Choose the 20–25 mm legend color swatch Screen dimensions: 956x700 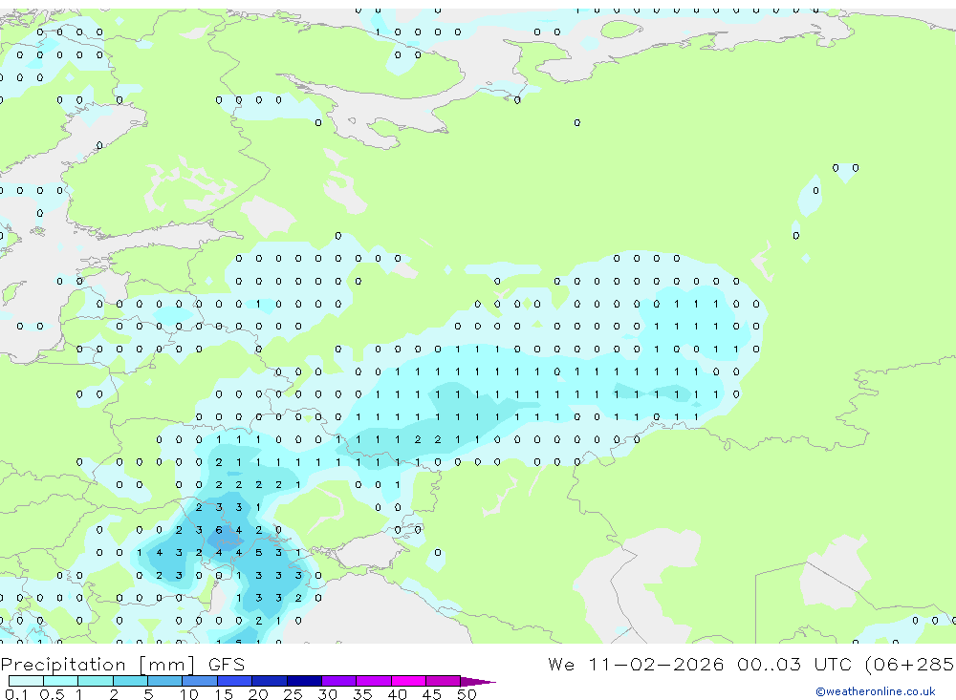tap(270, 681)
